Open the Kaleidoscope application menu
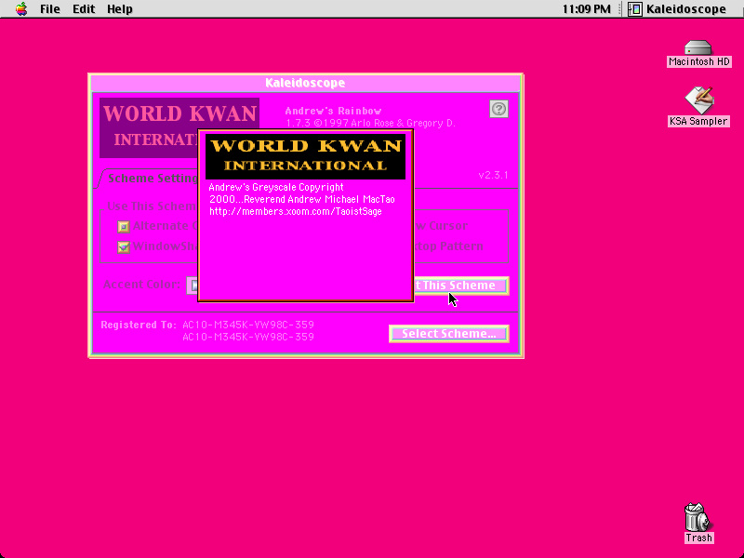 [x=678, y=9]
